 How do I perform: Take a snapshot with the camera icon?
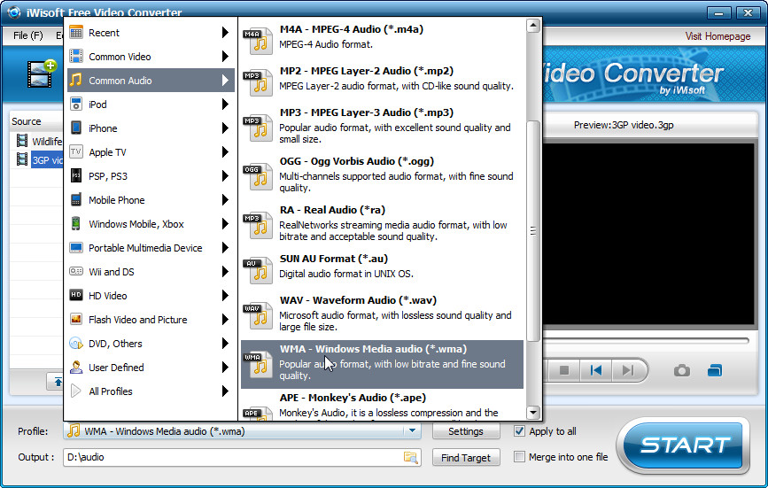click(682, 370)
